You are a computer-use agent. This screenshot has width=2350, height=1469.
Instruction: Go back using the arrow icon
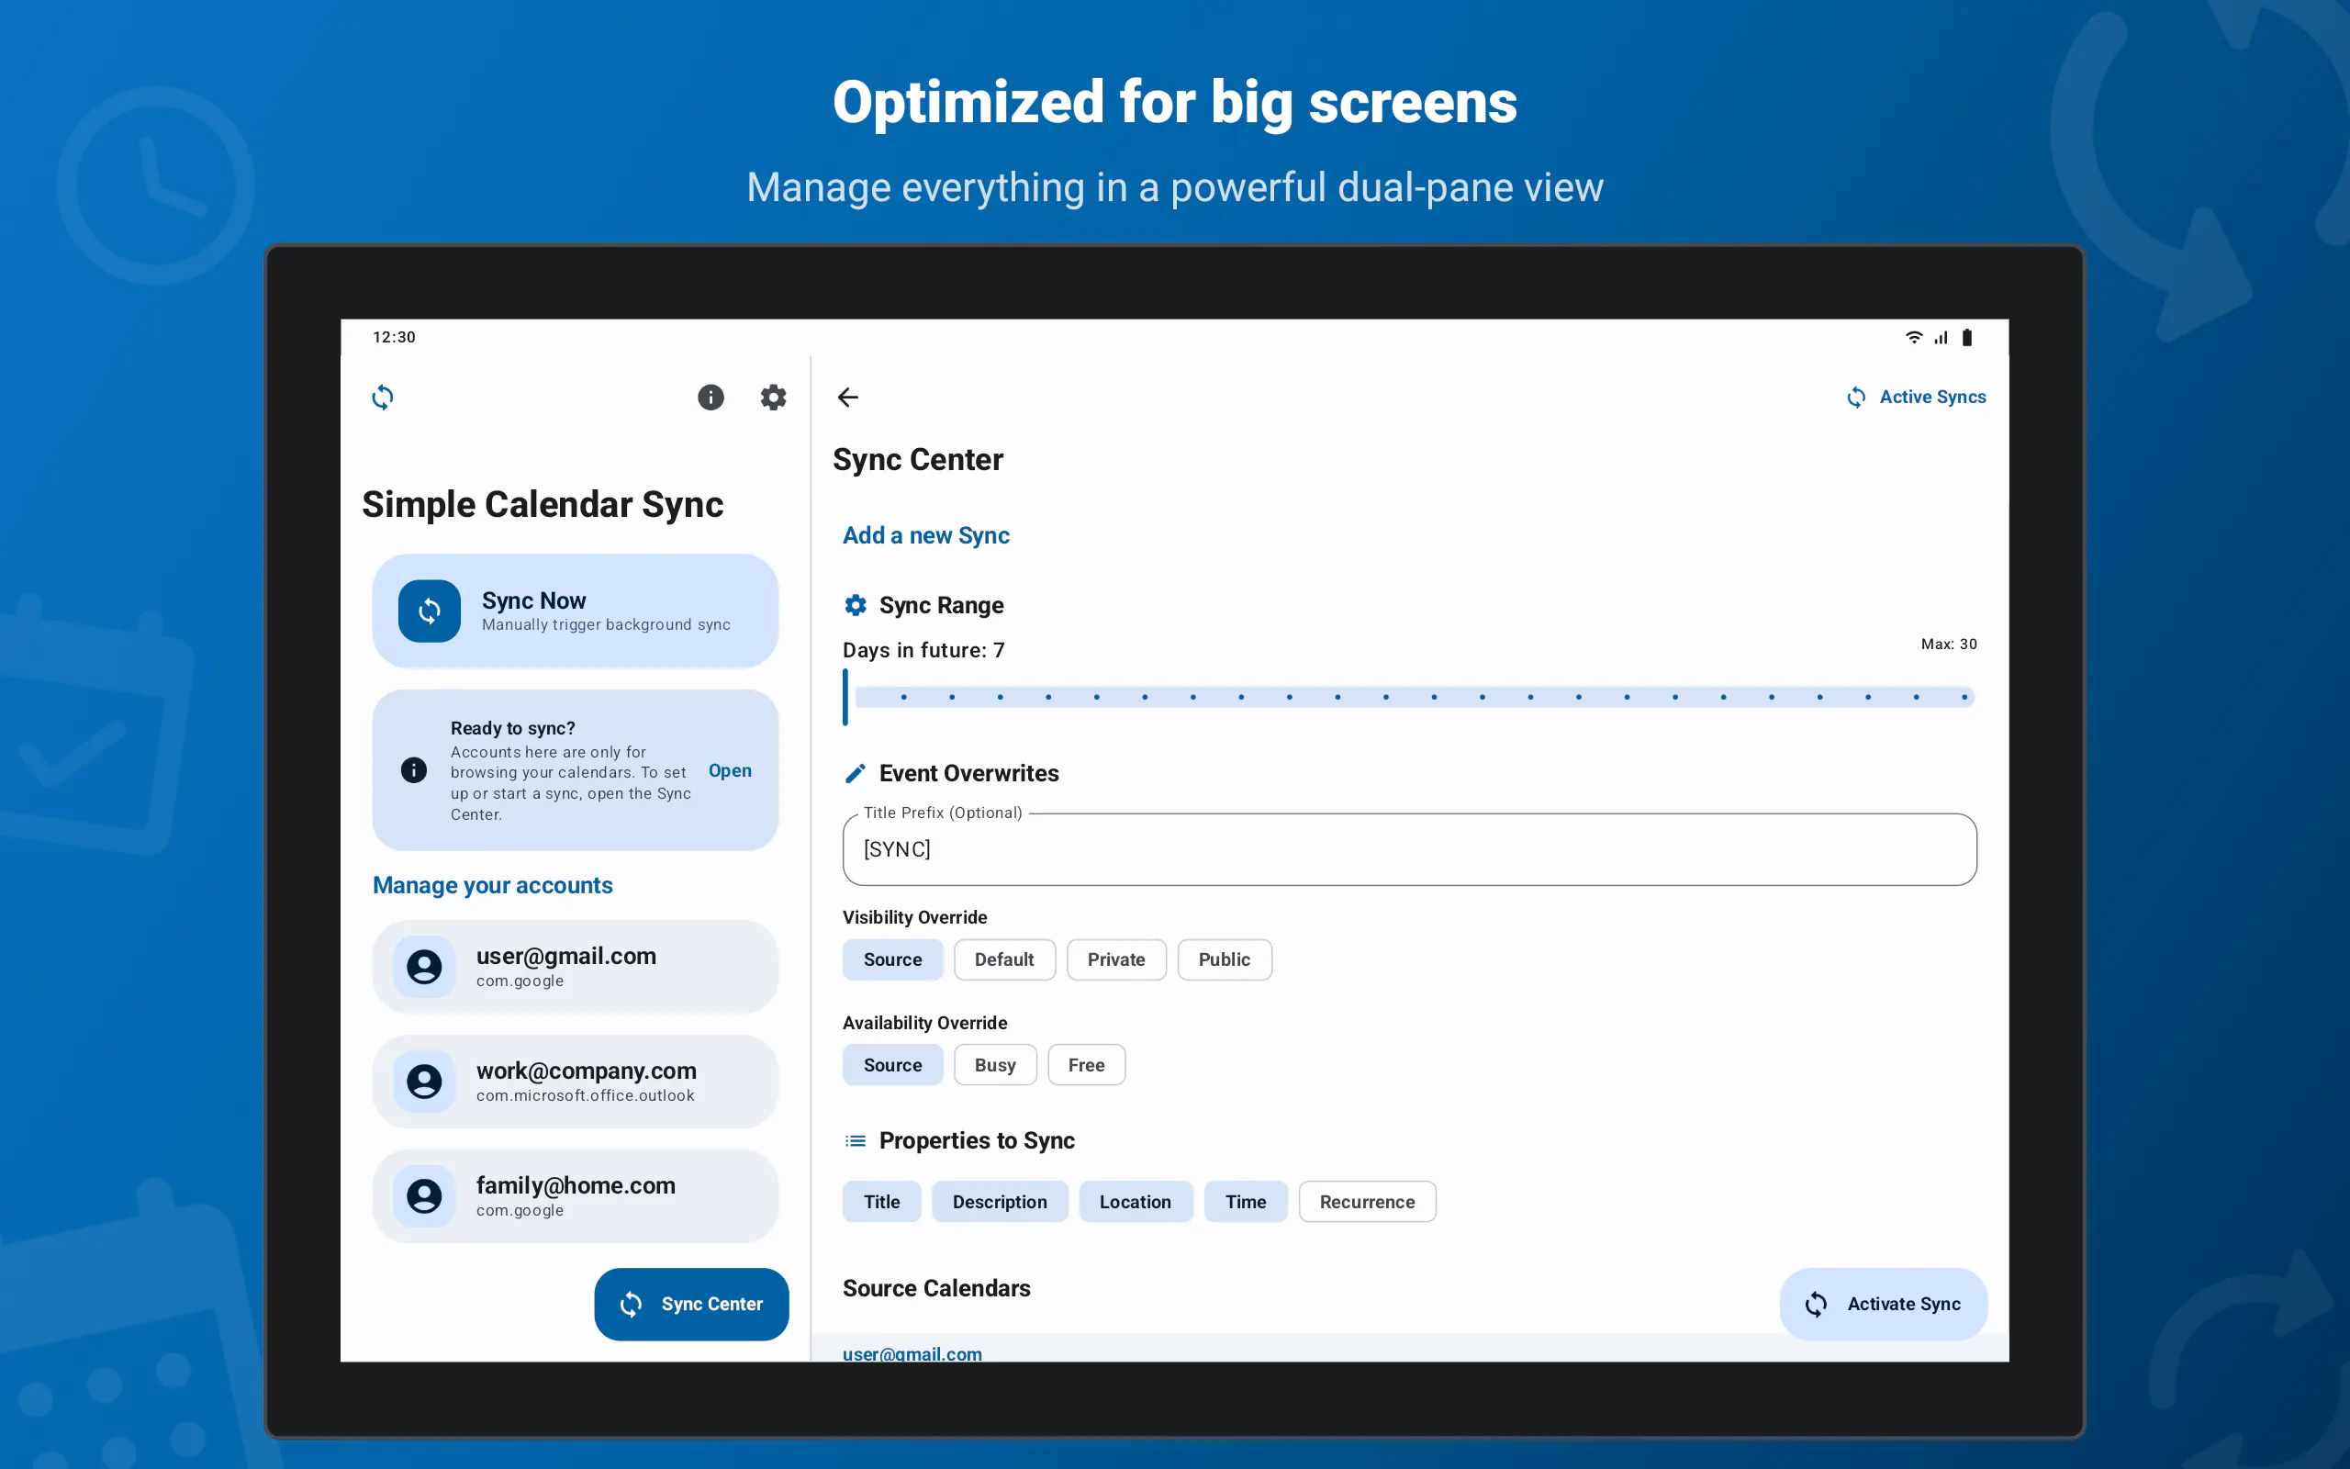pos(848,398)
